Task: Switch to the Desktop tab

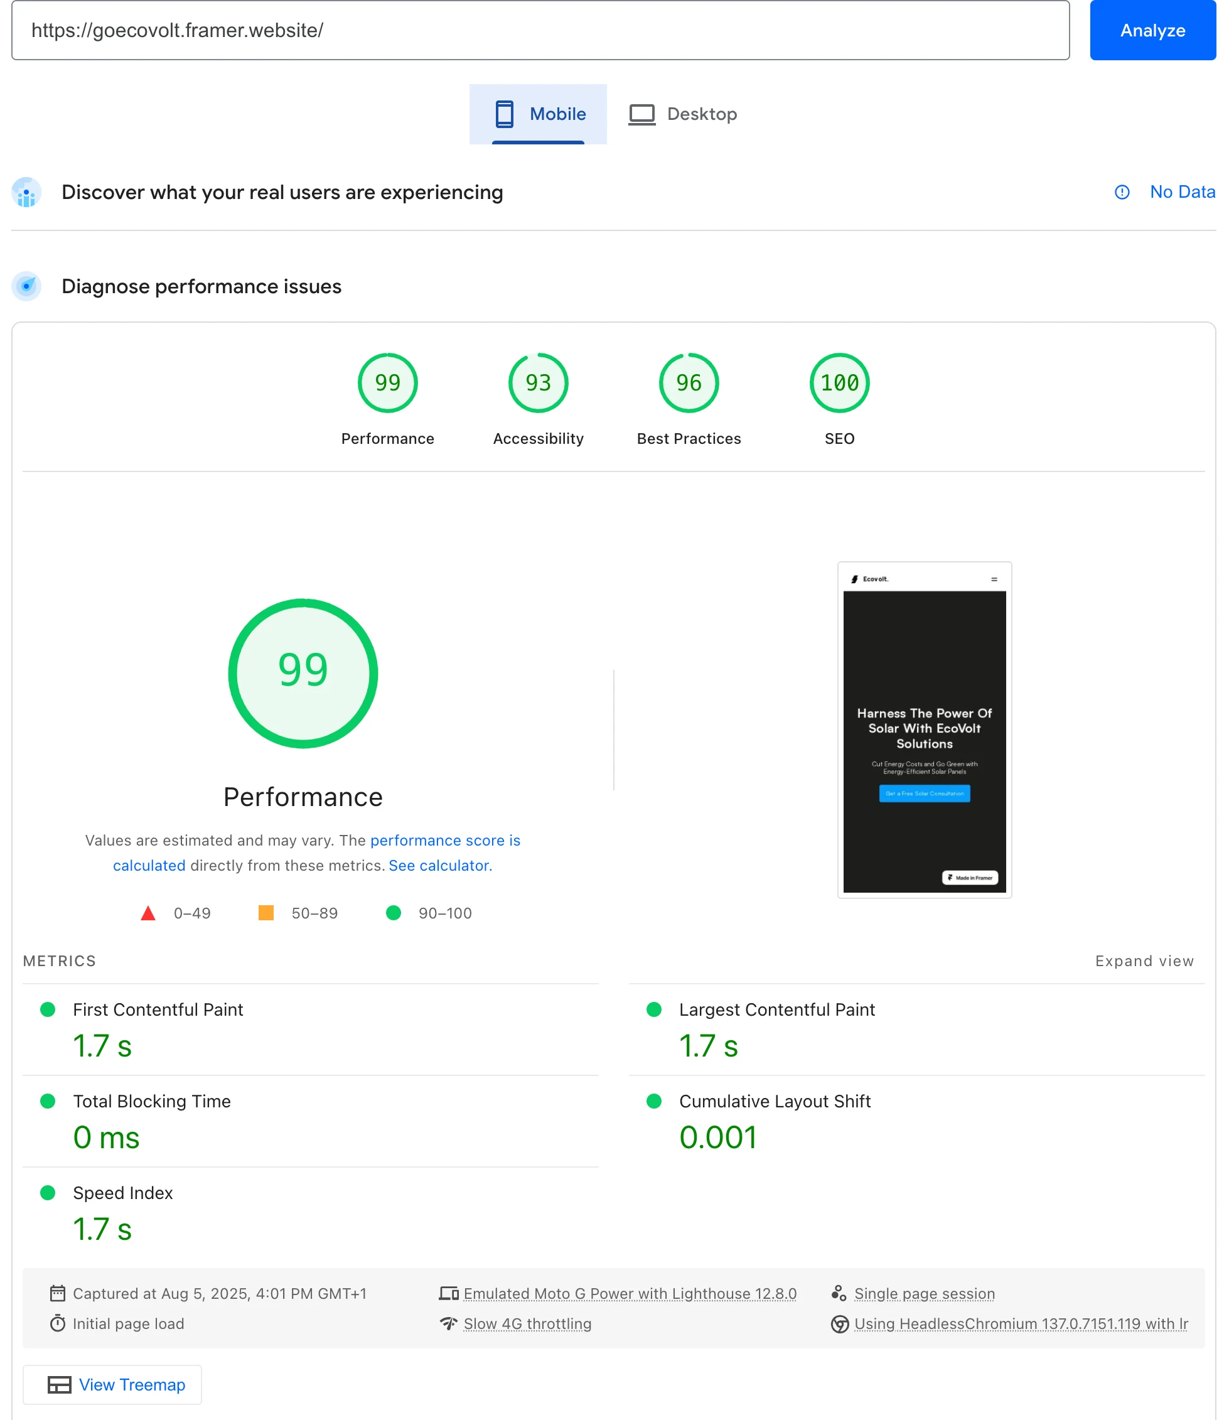Action: tap(682, 114)
